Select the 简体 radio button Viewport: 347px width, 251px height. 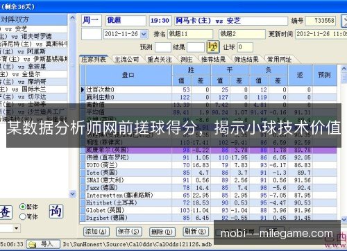tap(23, 216)
